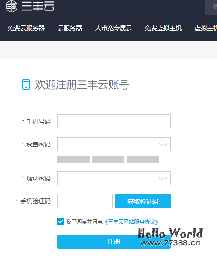Open the 《三丰云网站服务协议》 link

pos(132,222)
